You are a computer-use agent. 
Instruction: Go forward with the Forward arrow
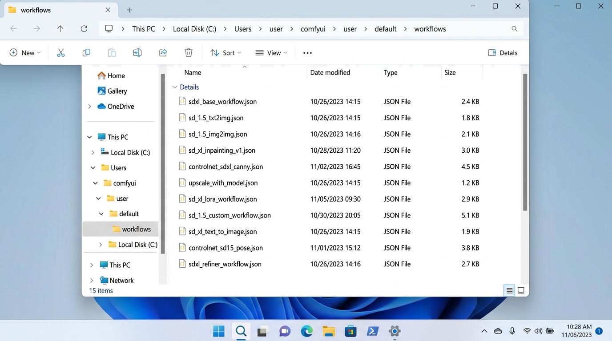point(36,29)
